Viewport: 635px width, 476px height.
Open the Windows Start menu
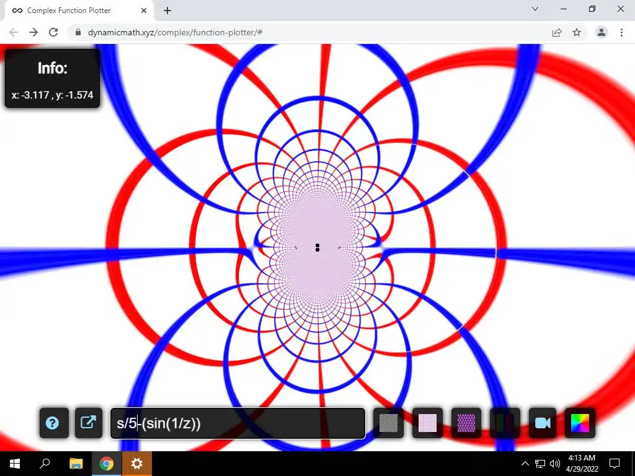click(15, 464)
